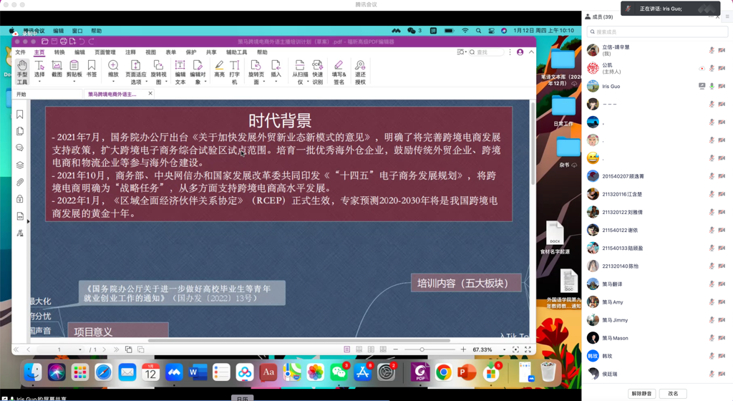
Task: Open the zoom percentage dropdown at 67.33%
Action: coord(504,350)
